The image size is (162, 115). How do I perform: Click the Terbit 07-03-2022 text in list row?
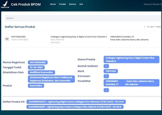coord(20,40)
